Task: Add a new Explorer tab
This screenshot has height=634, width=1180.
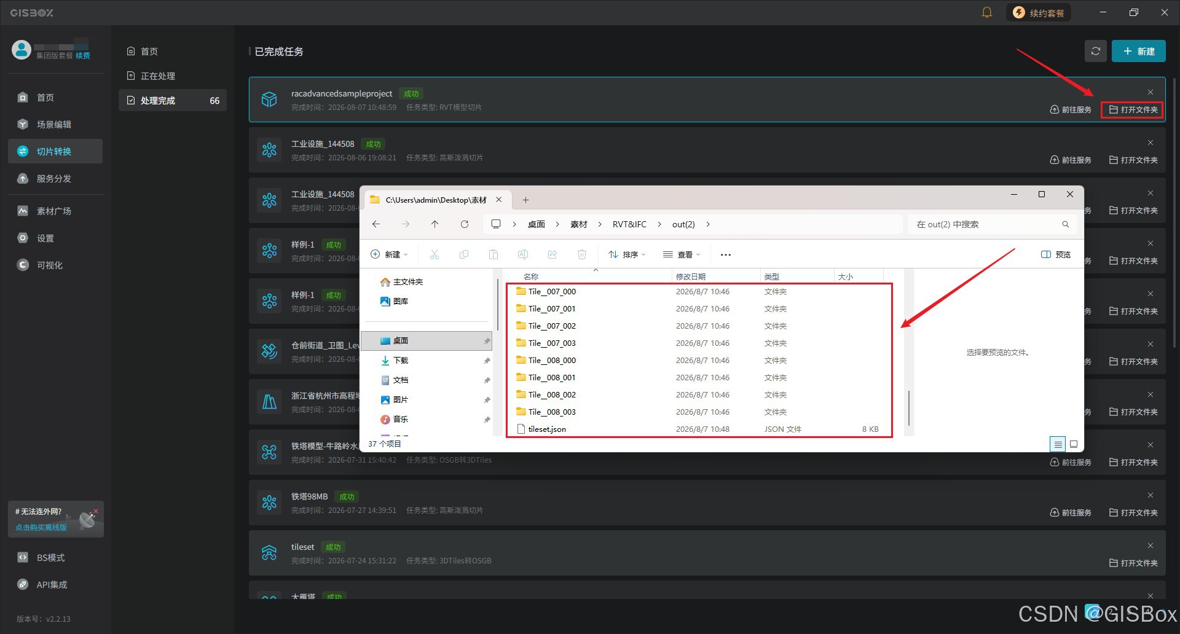Action: [525, 200]
